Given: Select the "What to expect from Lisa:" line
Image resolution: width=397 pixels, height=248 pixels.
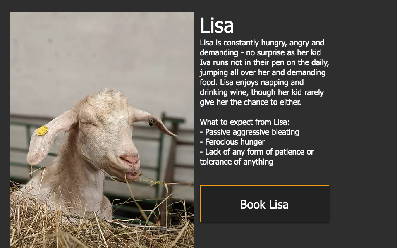Looking at the screenshot, I should click(x=244, y=122).
